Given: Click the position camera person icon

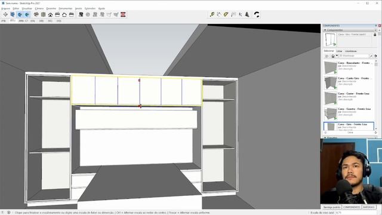Looking at the screenshot, I should click(81, 14).
